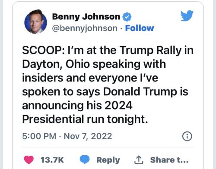Click the share upload arrow icon
Screen dimensions: 216x169
pyautogui.click(x=139, y=160)
